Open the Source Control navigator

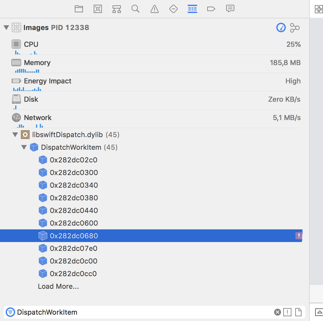click(x=98, y=9)
